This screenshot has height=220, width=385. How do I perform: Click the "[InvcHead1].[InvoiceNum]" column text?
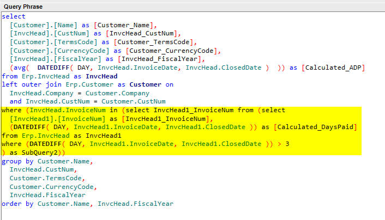tap(57, 119)
